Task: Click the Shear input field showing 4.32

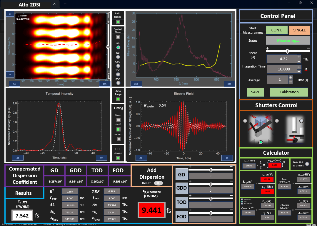Action: (281, 59)
